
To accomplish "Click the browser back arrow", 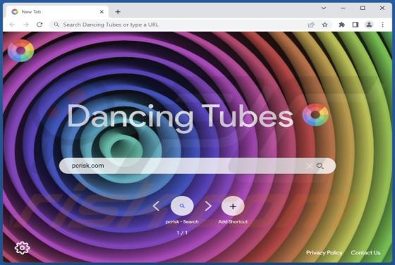I will [x=12, y=25].
